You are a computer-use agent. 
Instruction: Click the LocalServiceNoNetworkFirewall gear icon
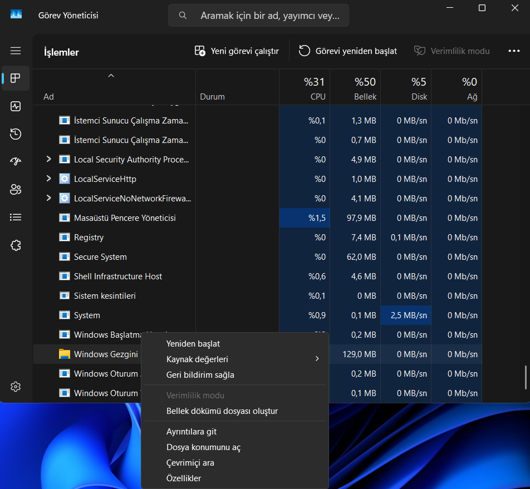click(x=64, y=198)
